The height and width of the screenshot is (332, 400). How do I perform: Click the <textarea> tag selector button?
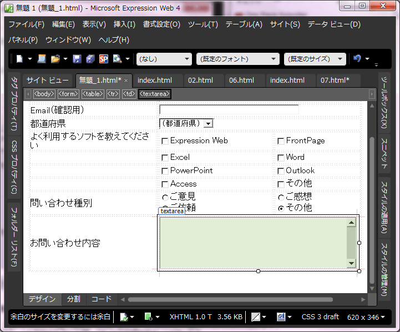[x=155, y=94]
